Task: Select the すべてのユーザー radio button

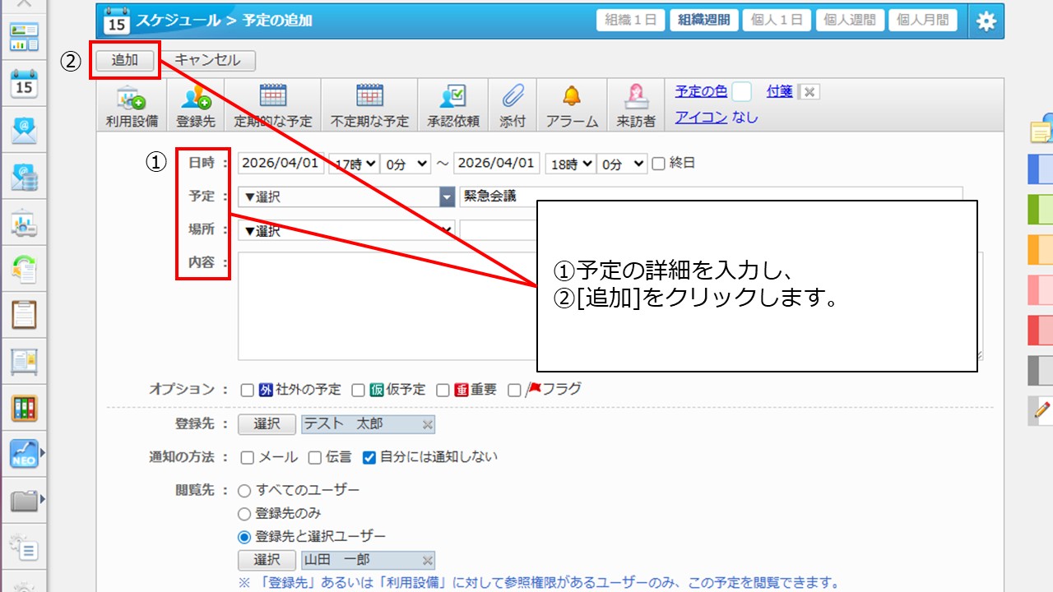Action: tap(244, 491)
